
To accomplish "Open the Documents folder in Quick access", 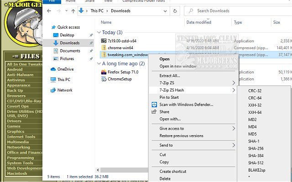I will pyautogui.click(x=70, y=51).
